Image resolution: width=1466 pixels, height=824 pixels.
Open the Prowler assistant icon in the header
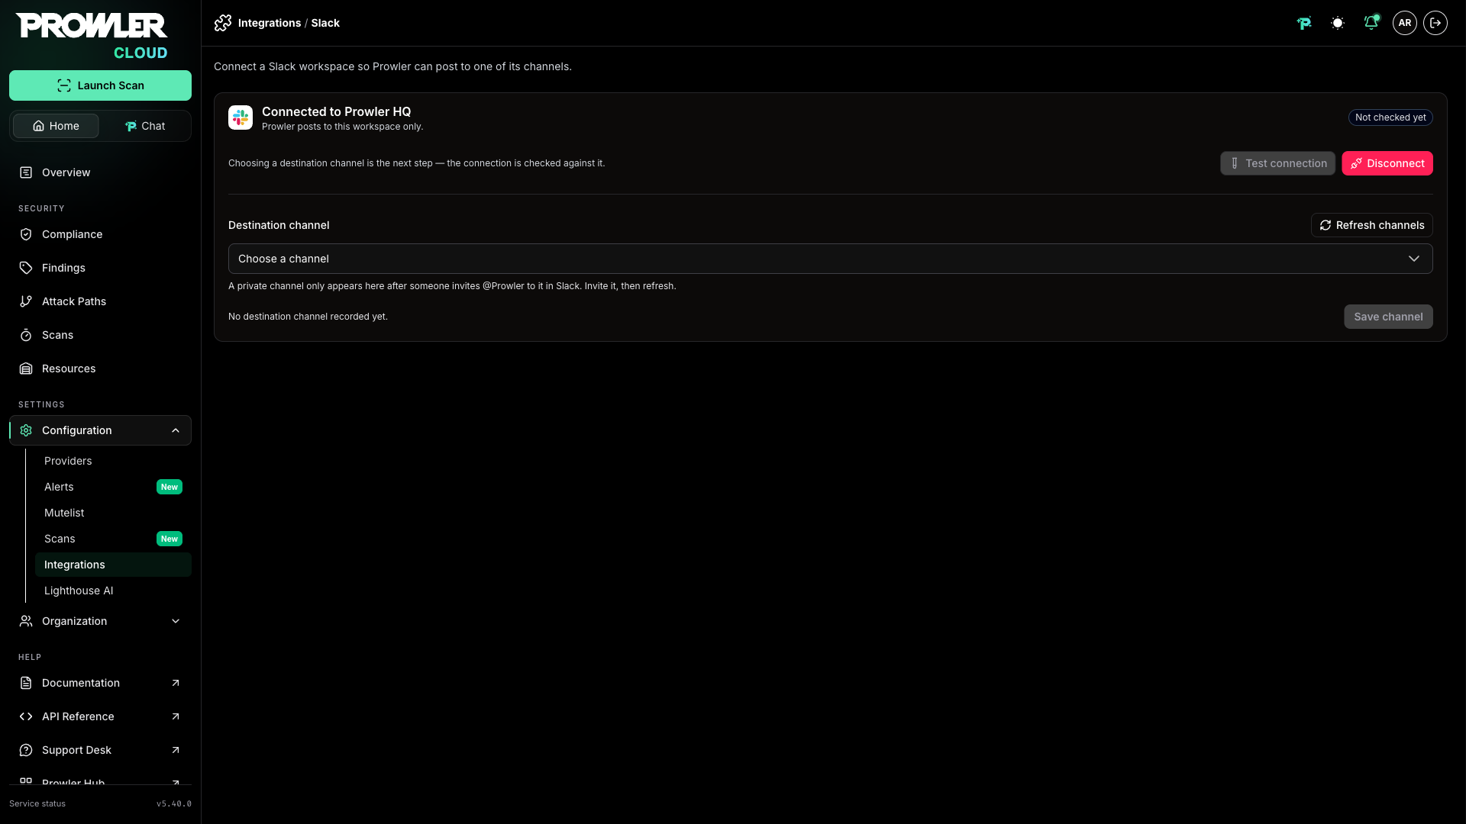(1304, 23)
